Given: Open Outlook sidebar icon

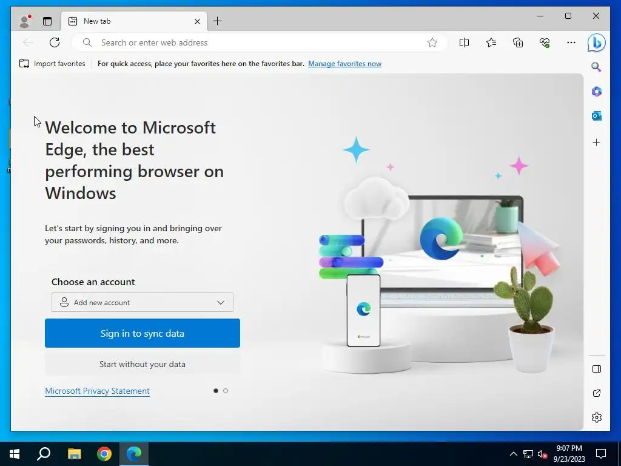Looking at the screenshot, I should 597,116.
